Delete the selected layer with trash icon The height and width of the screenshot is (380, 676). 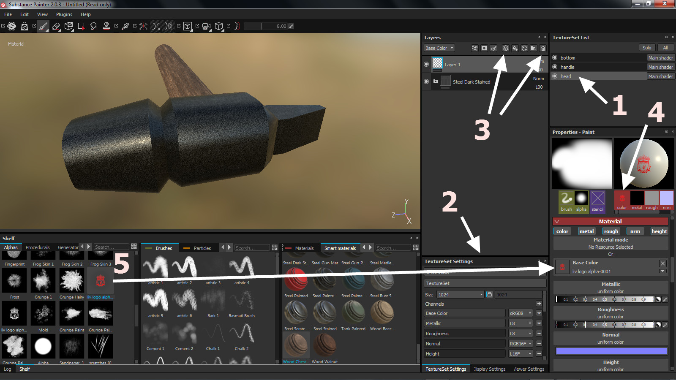pyautogui.click(x=543, y=48)
